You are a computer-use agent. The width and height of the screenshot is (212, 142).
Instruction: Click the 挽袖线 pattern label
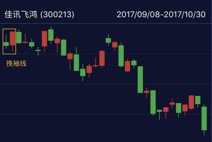[16, 63]
